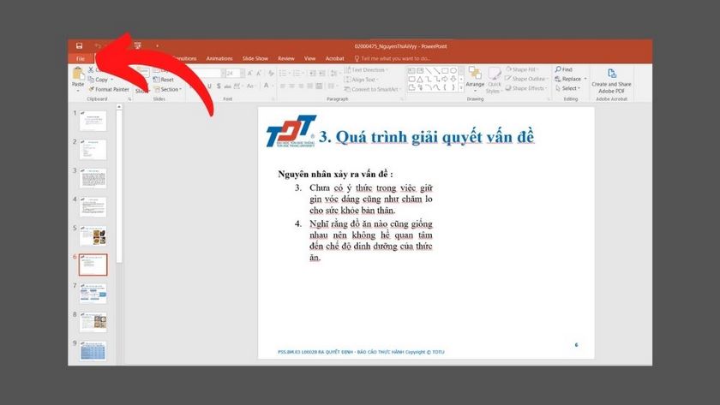The image size is (720, 405).
Task: Expand the Section dropdown
Action: click(169, 89)
